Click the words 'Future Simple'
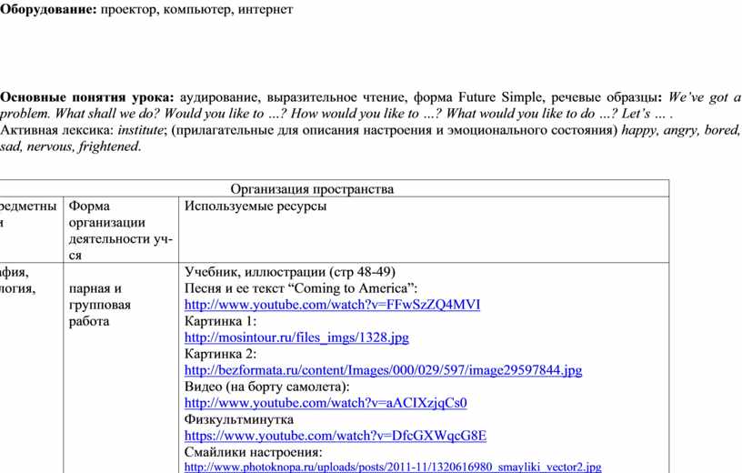Image resolution: width=742 pixels, height=473 pixels. point(500,97)
